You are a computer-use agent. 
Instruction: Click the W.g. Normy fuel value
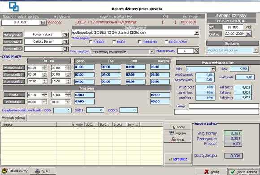tap(233, 133)
